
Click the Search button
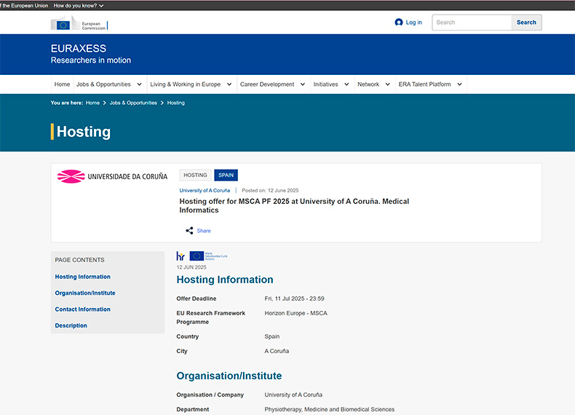pos(526,23)
